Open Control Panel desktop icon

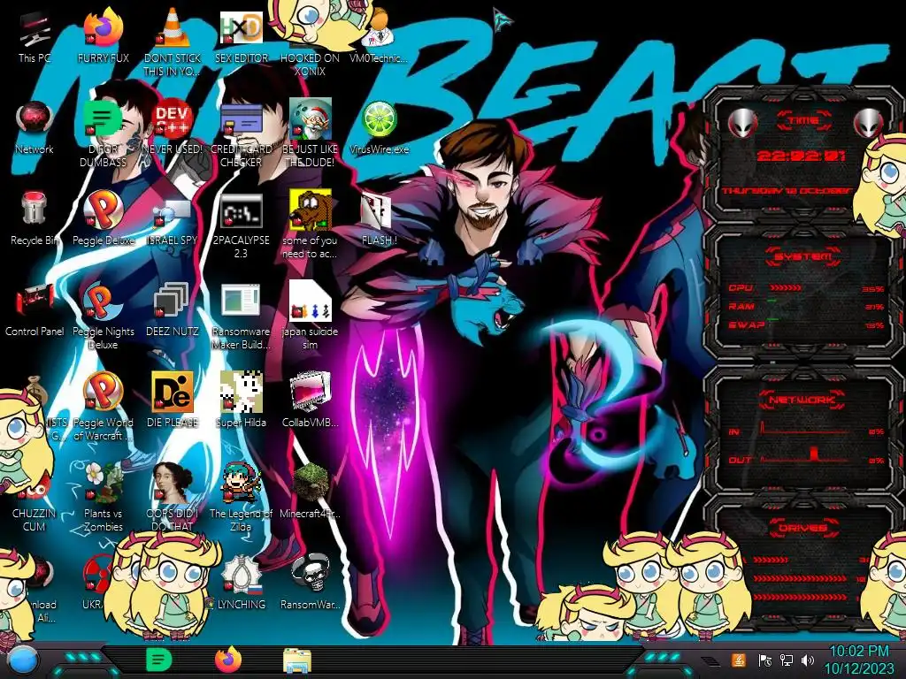coord(35,310)
